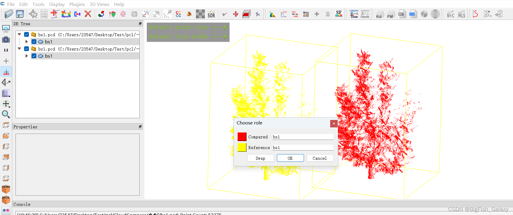The image size is (513, 215).
Task: Click the Swap button in Choose role
Action: [x=261, y=158]
